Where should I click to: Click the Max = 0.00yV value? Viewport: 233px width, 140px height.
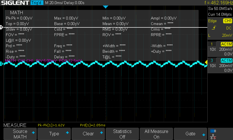pos(66,18)
